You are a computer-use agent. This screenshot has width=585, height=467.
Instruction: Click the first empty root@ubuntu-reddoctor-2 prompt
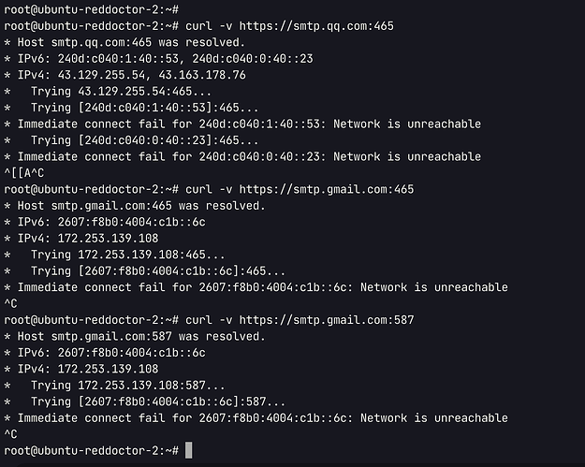point(91,9)
